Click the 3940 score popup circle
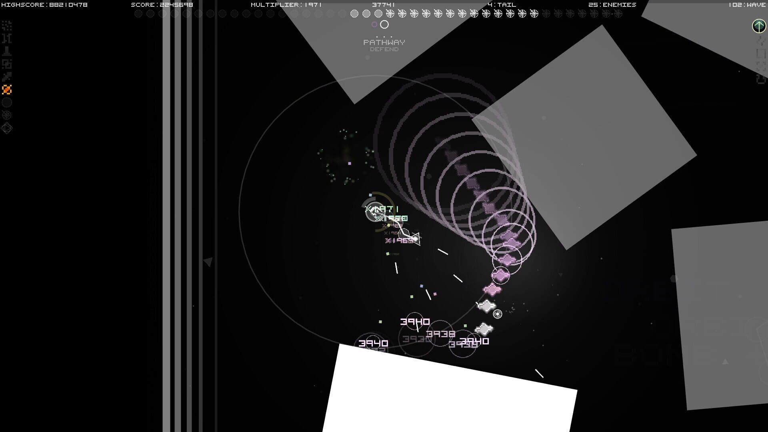The image size is (768, 432). click(x=415, y=322)
